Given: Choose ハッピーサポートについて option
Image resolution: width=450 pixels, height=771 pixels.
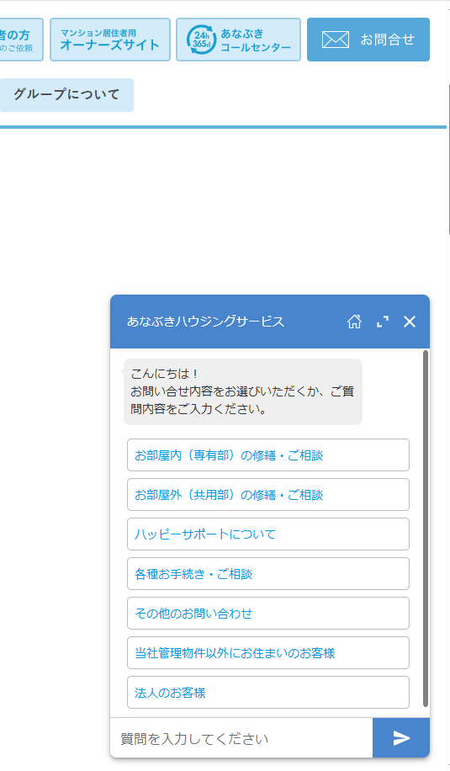Looking at the screenshot, I should pos(268,534).
